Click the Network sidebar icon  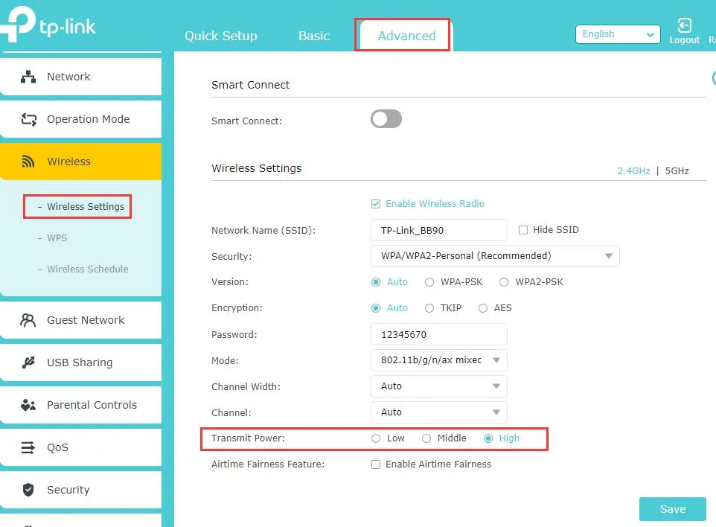28,77
